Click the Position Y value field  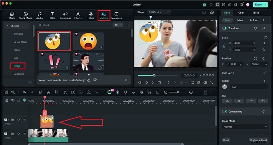(x=259, y=64)
